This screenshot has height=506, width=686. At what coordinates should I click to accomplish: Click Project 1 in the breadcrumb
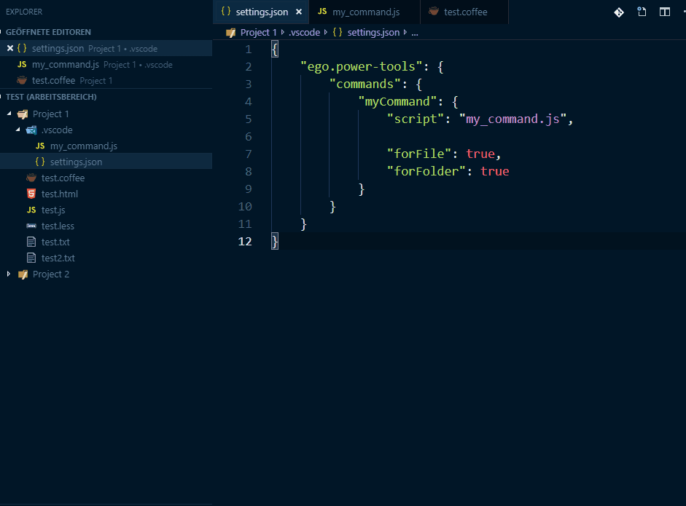tap(259, 32)
